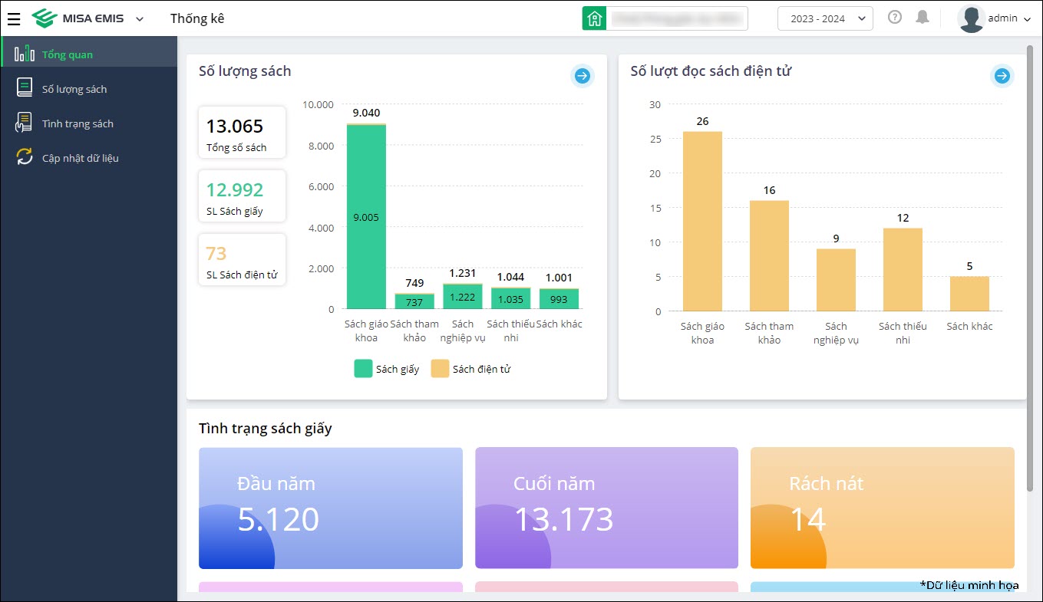Open the admin account dropdown arrow
This screenshot has height=602, width=1043.
[x=1027, y=19]
